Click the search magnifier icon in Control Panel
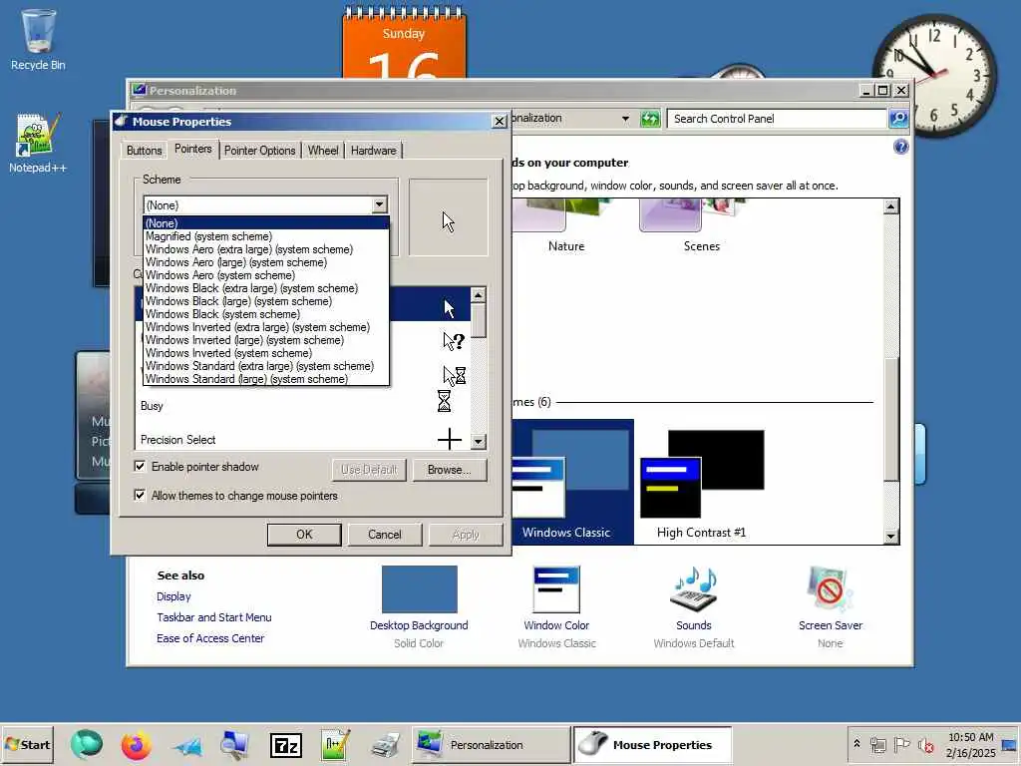The image size is (1021, 766). 898,119
